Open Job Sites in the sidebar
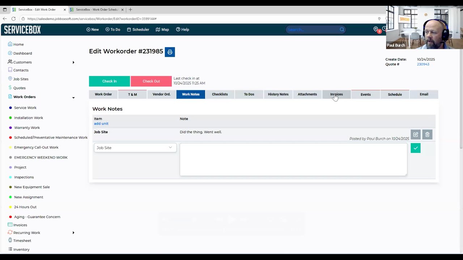The height and width of the screenshot is (260, 463). [21, 79]
